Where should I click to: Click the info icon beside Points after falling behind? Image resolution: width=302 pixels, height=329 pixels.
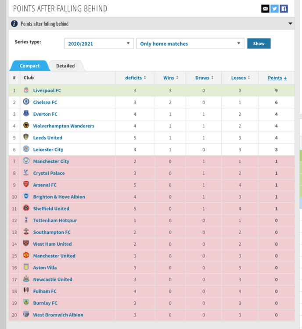(14, 24)
